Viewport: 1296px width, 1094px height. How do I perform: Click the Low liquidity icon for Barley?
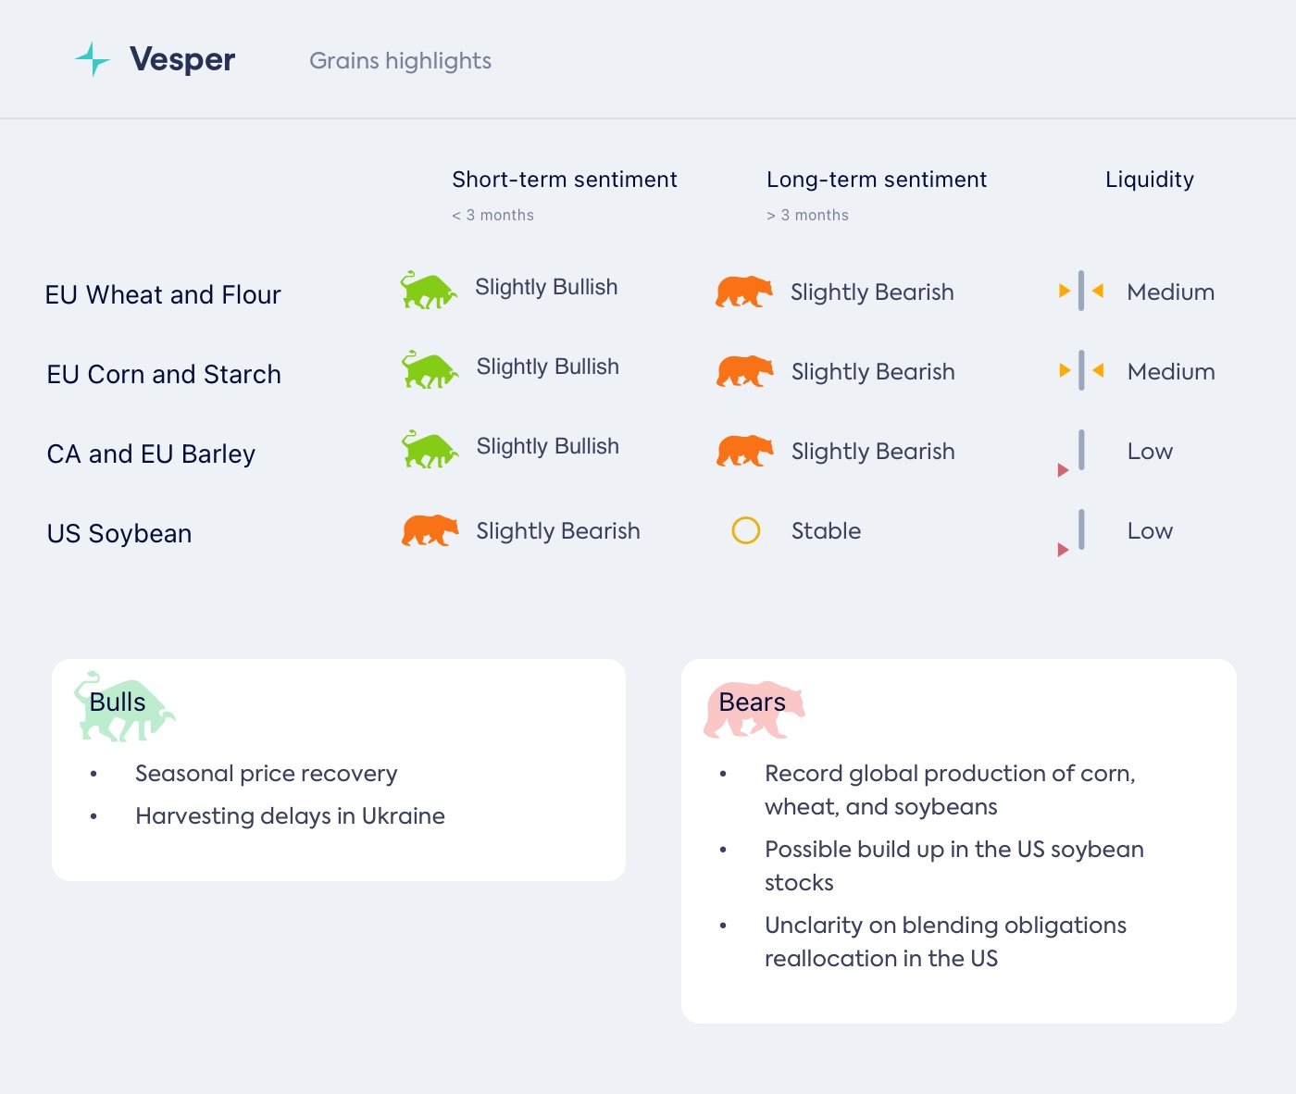coord(1074,453)
